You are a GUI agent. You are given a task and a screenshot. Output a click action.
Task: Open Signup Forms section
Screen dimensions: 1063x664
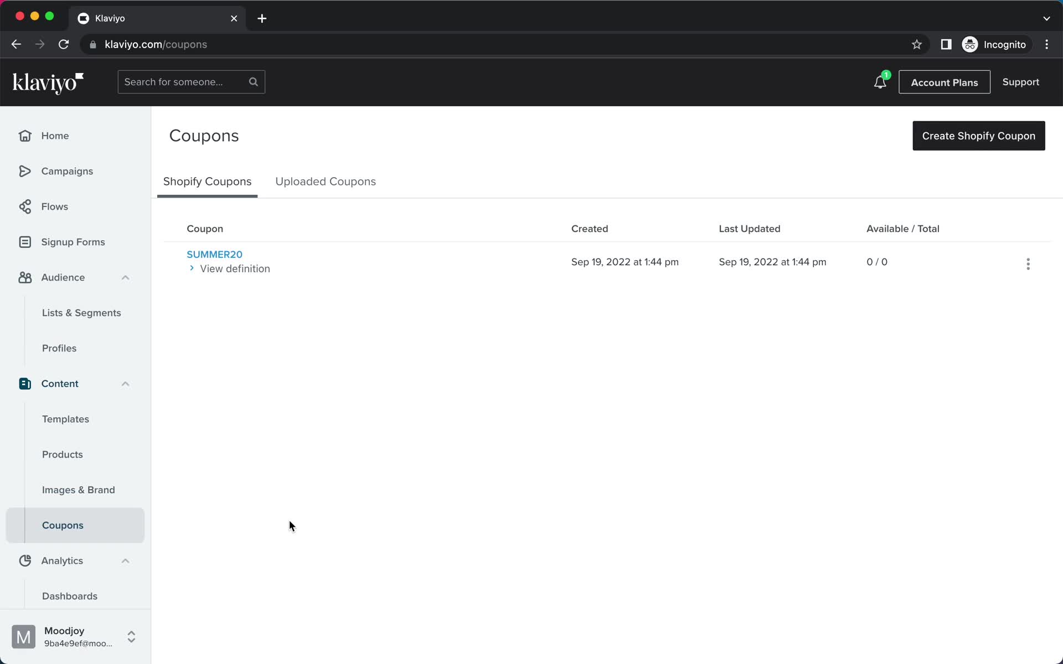click(x=73, y=242)
